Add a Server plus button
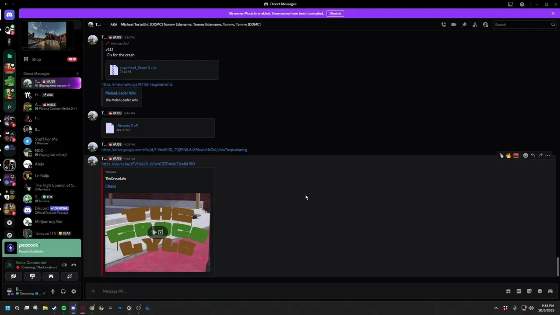 (9, 223)
